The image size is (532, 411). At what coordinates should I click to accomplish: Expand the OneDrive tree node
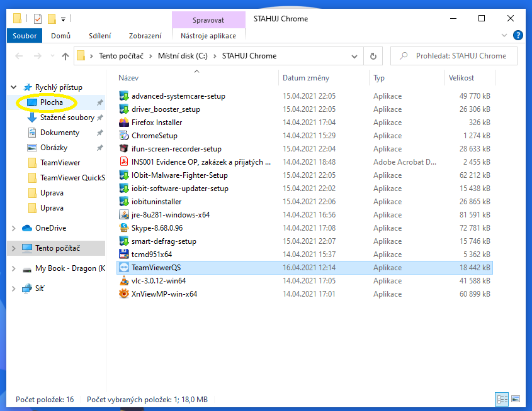(x=14, y=228)
